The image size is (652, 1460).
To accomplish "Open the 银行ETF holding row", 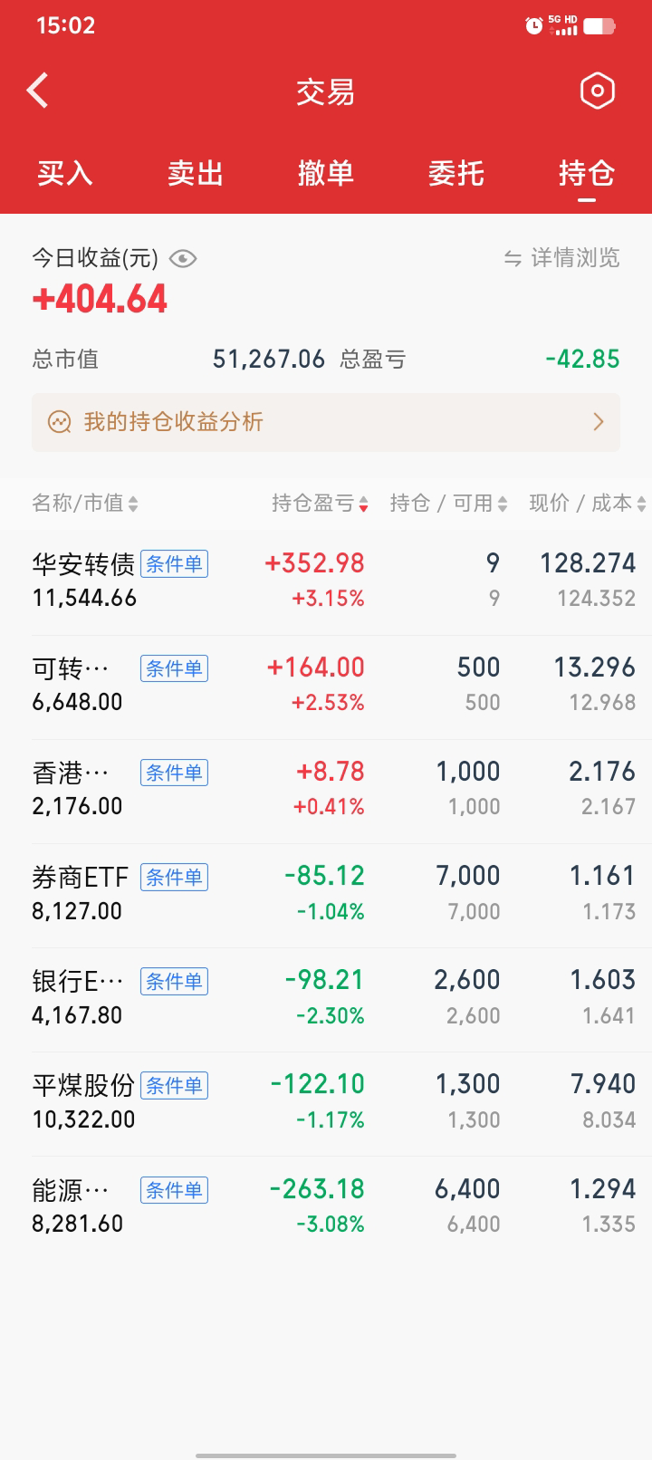I will point(326,997).
